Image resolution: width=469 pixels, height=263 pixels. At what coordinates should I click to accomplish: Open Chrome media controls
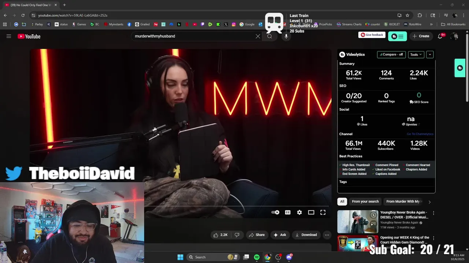point(446,15)
